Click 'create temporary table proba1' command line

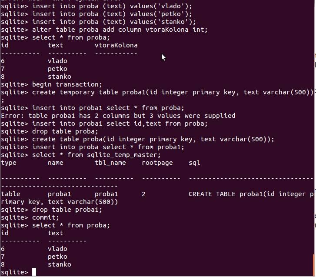click(x=157, y=92)
